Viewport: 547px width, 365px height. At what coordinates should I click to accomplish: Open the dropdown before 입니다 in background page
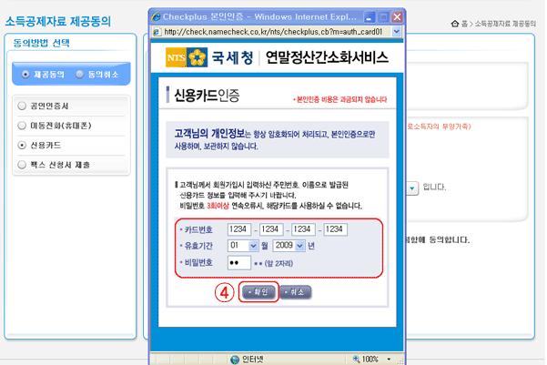[412, 188]
